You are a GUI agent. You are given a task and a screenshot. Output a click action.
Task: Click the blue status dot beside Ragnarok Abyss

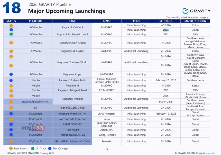[x=11, y=74]
